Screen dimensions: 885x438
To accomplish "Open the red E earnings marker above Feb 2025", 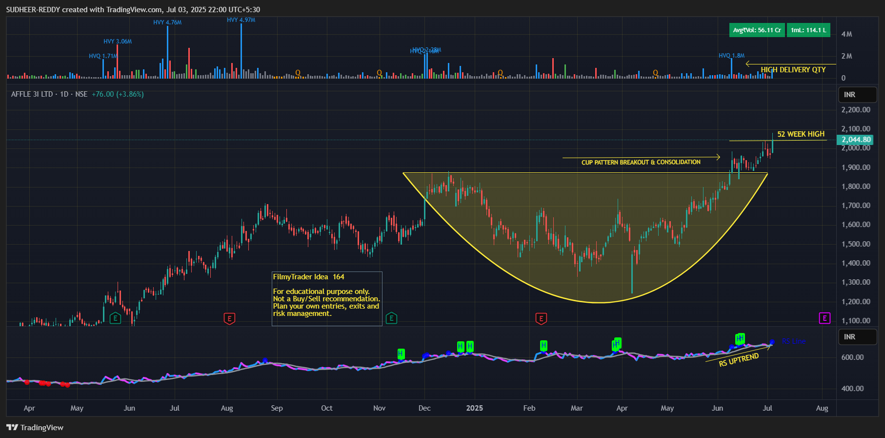I will coord(541,319).
